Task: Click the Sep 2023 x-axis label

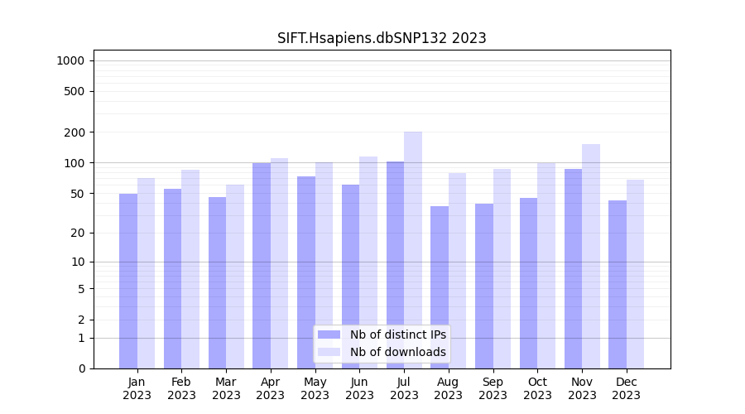Action: (x=493, y=388)
